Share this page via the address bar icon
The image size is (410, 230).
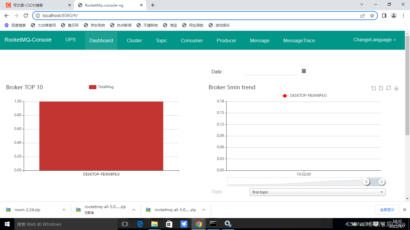(363, 16)
